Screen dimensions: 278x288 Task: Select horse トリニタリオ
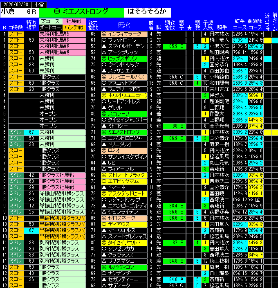[x=124, y=144]
